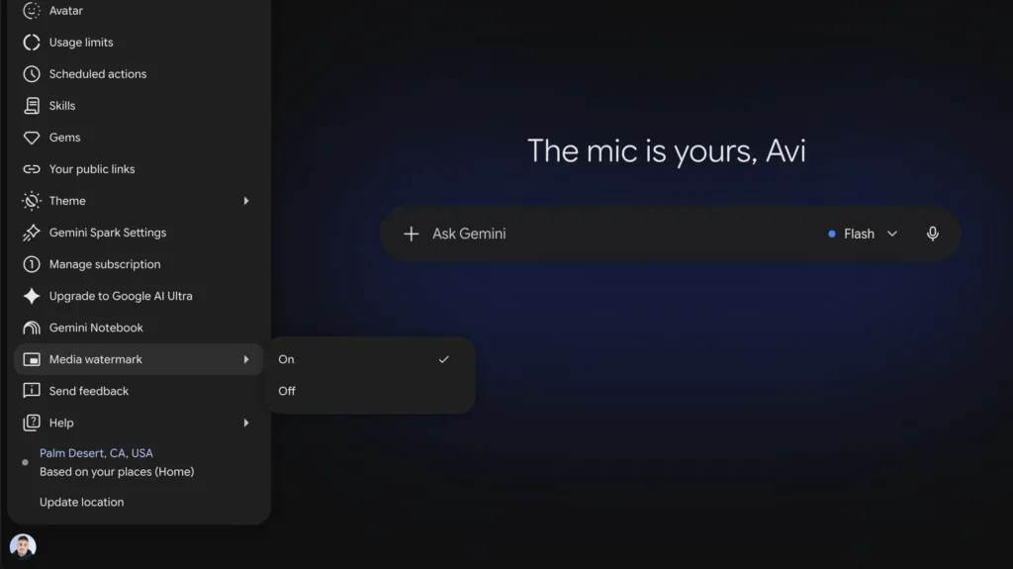The image size is (1013, 569).
Task: Click the blue dot beside Flash
Action: point(831,235)
